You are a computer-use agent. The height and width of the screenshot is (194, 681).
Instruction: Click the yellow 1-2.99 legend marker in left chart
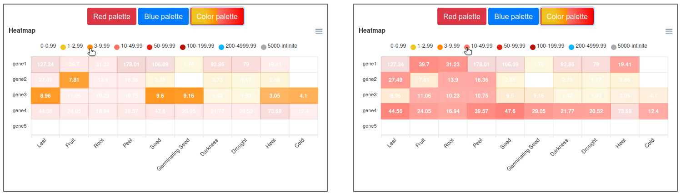[x=63, y=47]
